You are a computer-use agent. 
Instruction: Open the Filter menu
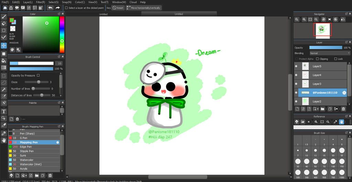coord(41,2)
